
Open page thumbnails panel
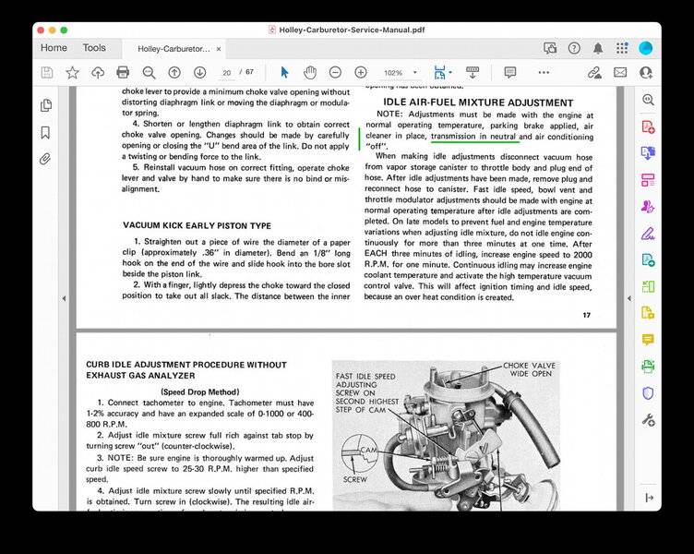tap(45, 105)
